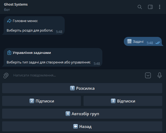Choose the Відписки button
166x133 pixels.
(x=123, y=101)
